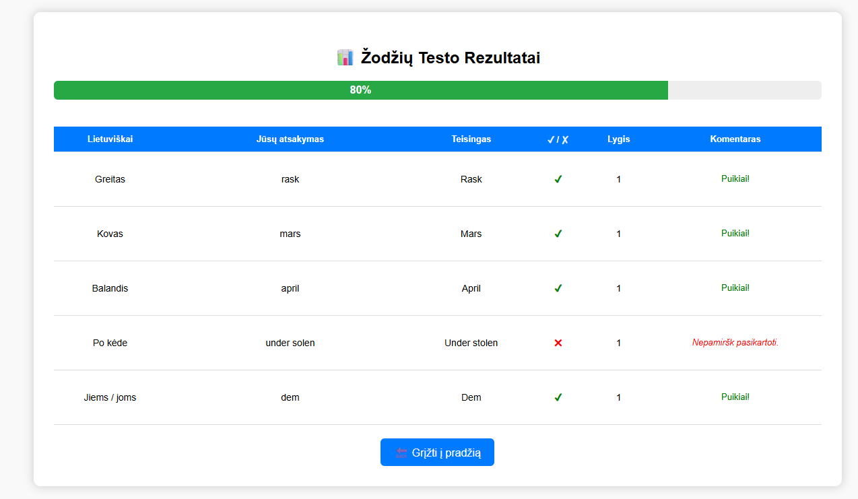Click the green checkmark in the Jiems / joms row

(558, 397)
